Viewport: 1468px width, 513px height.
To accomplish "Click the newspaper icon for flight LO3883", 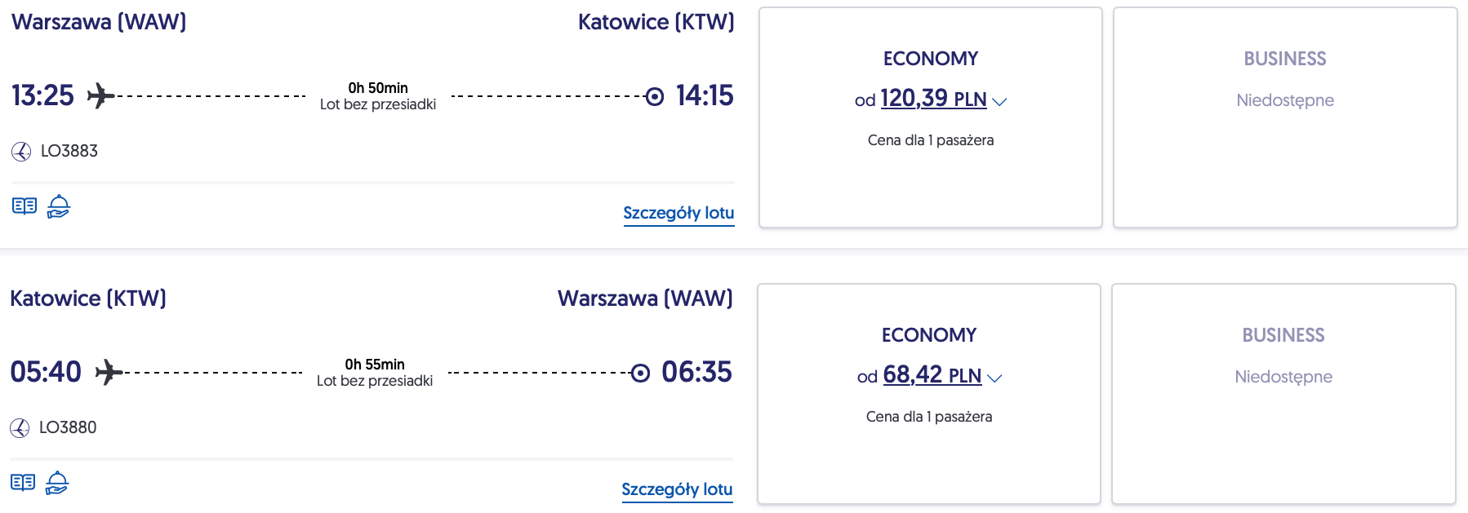I will click(24, 206).
